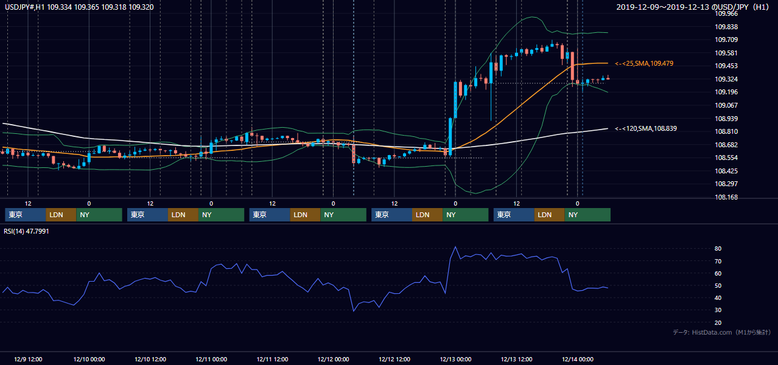Select the 12/12 12:00 date label

(394, 359)
